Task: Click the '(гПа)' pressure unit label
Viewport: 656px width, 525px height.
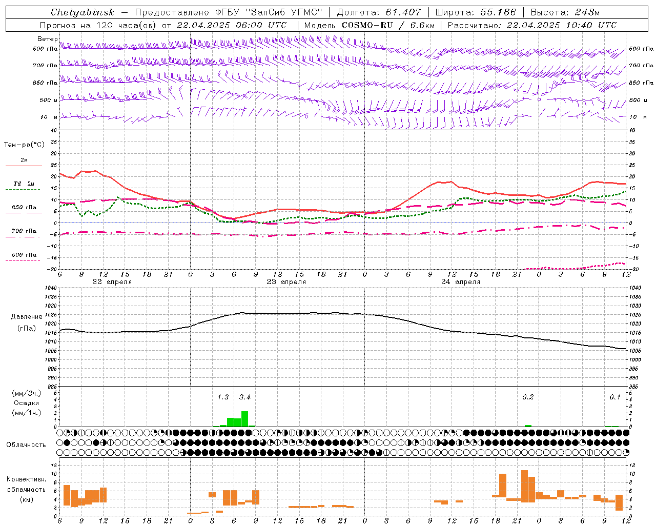Action: [x=27, y=329]
